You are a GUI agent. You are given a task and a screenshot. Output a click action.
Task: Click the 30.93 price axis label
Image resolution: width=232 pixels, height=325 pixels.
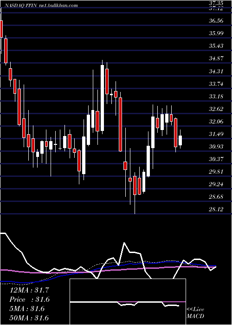pos(216,147)
